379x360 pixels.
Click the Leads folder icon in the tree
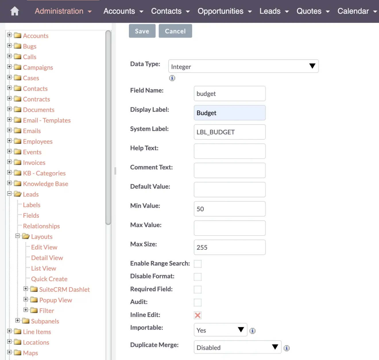coord(18,194)
